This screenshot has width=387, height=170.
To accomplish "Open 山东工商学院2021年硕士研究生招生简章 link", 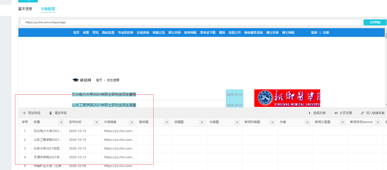I will 104,105.
